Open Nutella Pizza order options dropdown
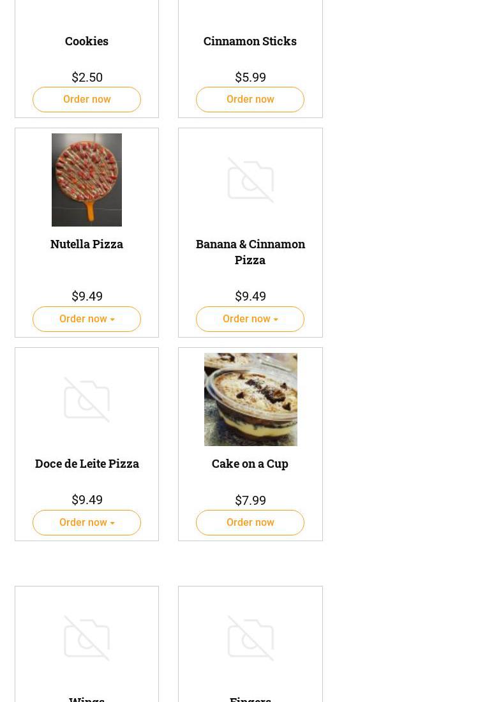The image size is (501, 702). point(87,319)
